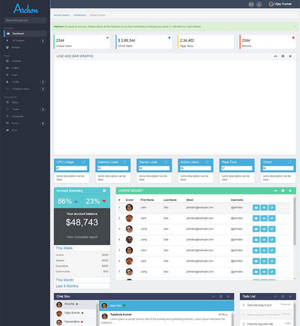Click the mail envelope icon in top bar
The height and width of the screenshot is (326, 300).
[x=251, y=4]
